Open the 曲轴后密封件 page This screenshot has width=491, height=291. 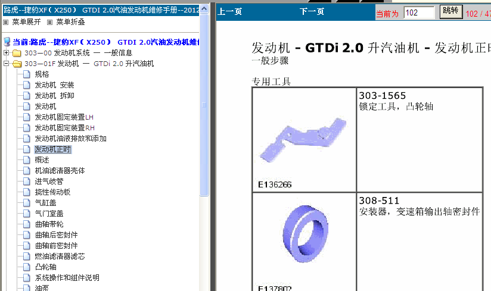pos(57,234)
